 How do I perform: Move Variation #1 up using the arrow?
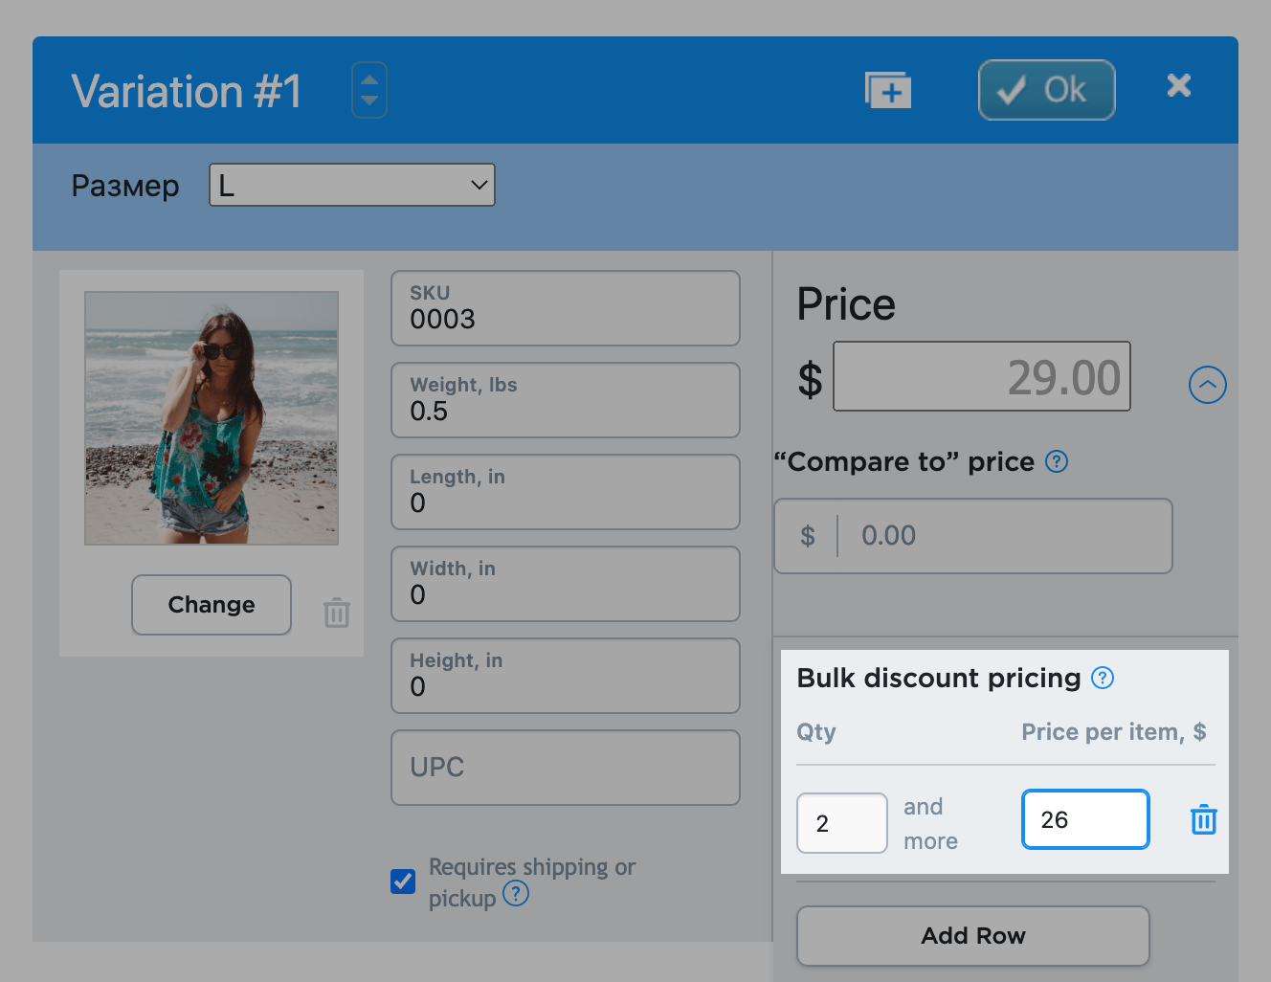[x=368, y=78]
